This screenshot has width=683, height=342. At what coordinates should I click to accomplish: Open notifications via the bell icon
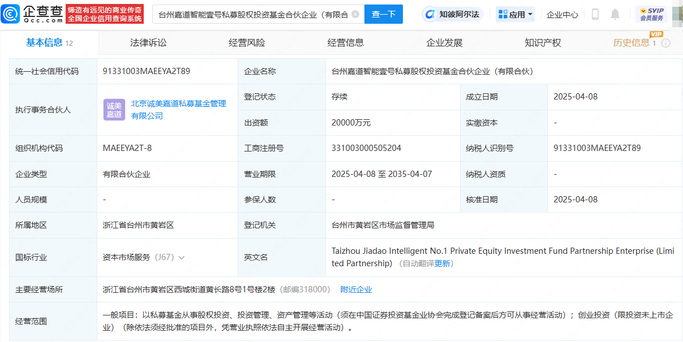(615, 14)
